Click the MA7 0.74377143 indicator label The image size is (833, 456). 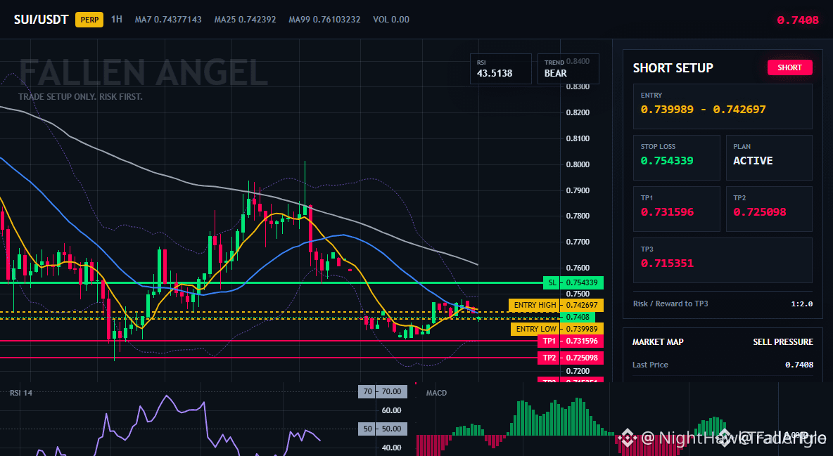(x=168, y=19)
